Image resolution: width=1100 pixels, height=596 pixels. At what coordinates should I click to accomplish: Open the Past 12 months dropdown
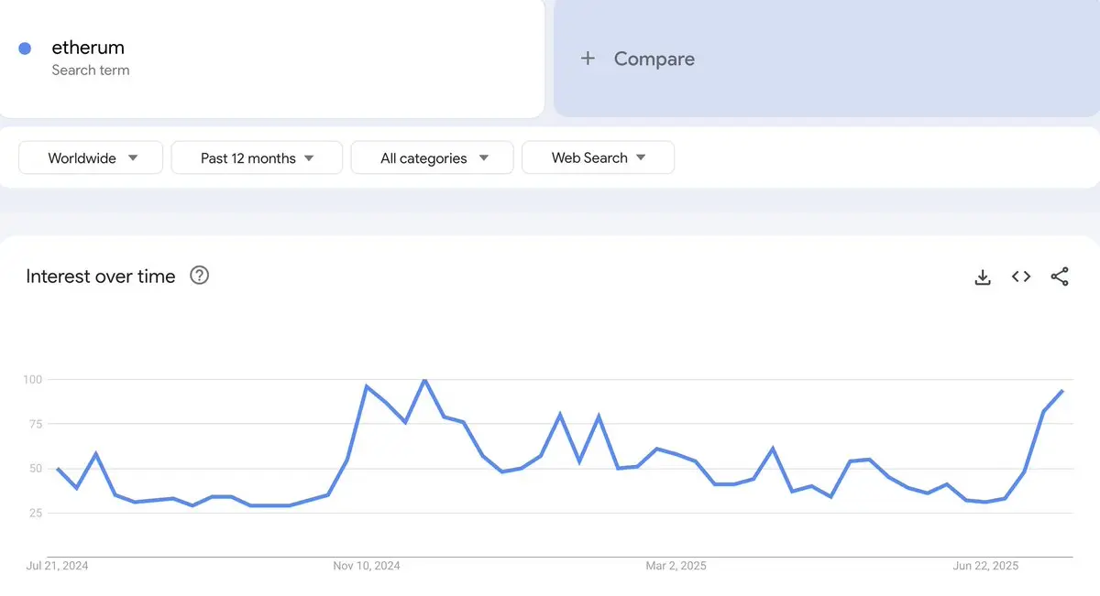(x=257, y=157)
